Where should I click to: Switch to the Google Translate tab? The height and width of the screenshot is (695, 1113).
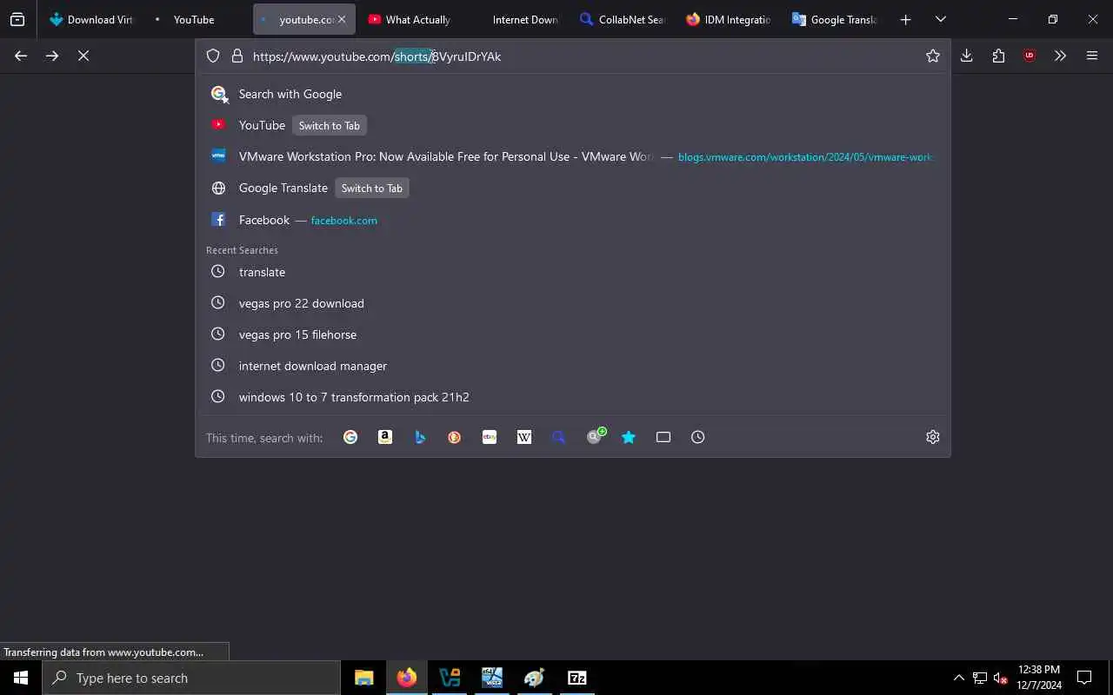836,19
